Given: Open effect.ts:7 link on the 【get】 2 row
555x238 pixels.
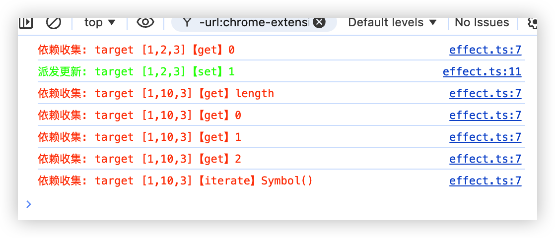Looking at the screenshot, I should coord(485,159).
